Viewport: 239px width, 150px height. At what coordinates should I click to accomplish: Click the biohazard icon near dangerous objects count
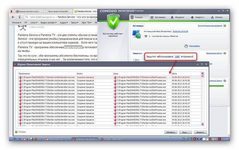[146, 36]
